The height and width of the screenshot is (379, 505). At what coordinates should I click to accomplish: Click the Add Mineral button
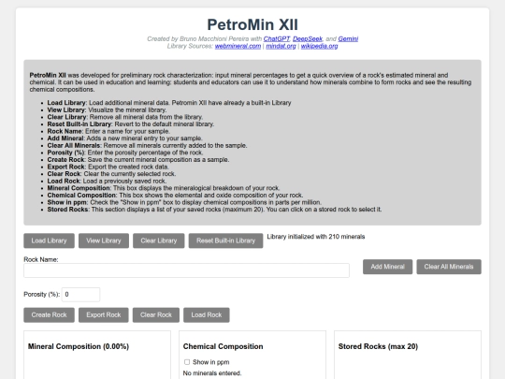tap(387, 267)
